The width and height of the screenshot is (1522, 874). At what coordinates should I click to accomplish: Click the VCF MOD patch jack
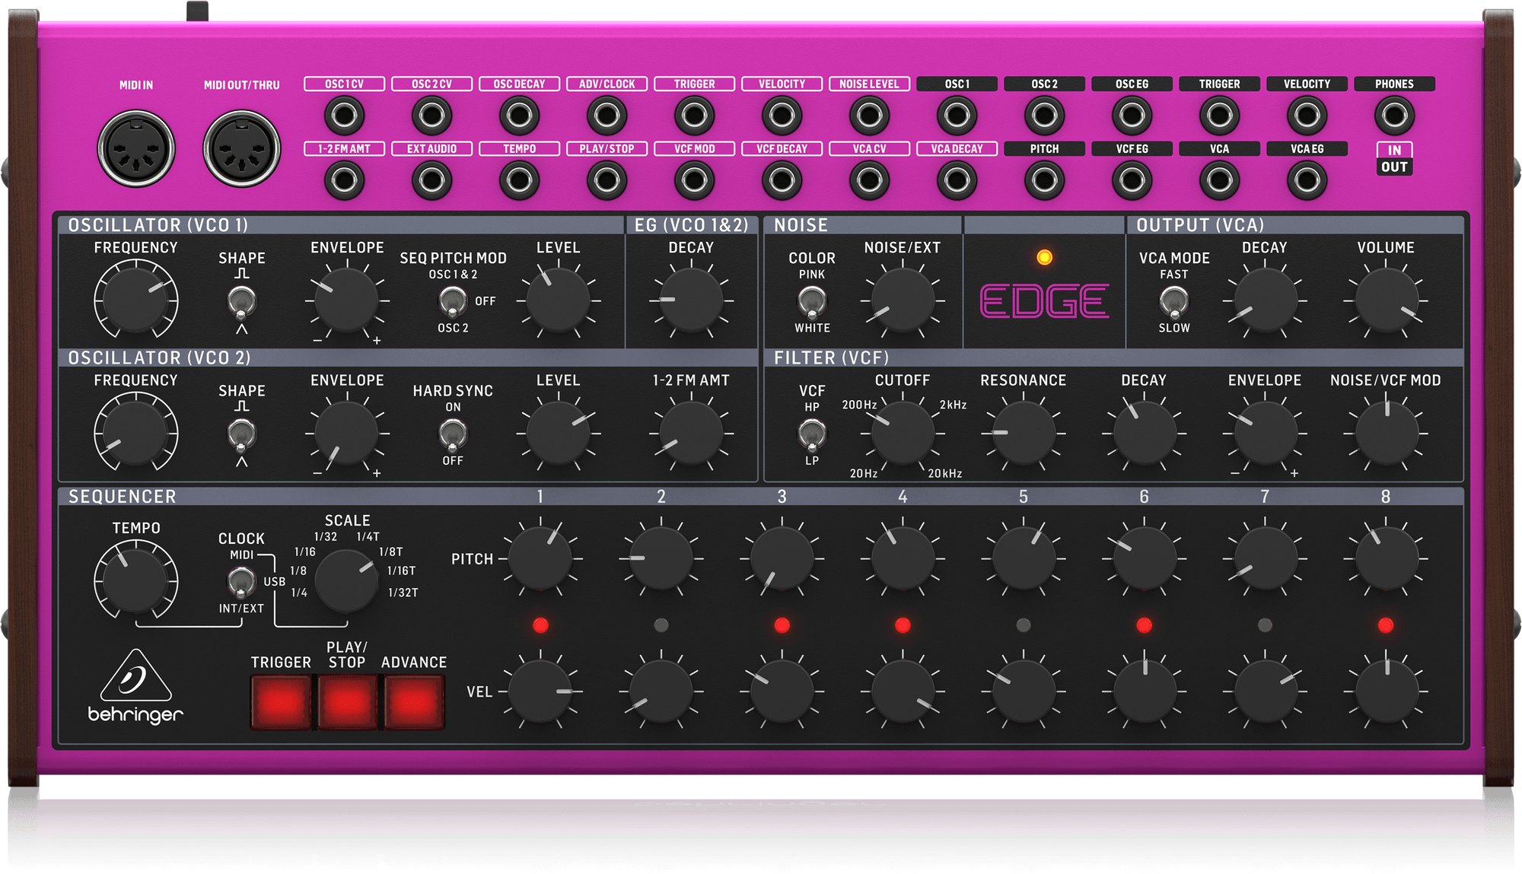coord(693,180)
